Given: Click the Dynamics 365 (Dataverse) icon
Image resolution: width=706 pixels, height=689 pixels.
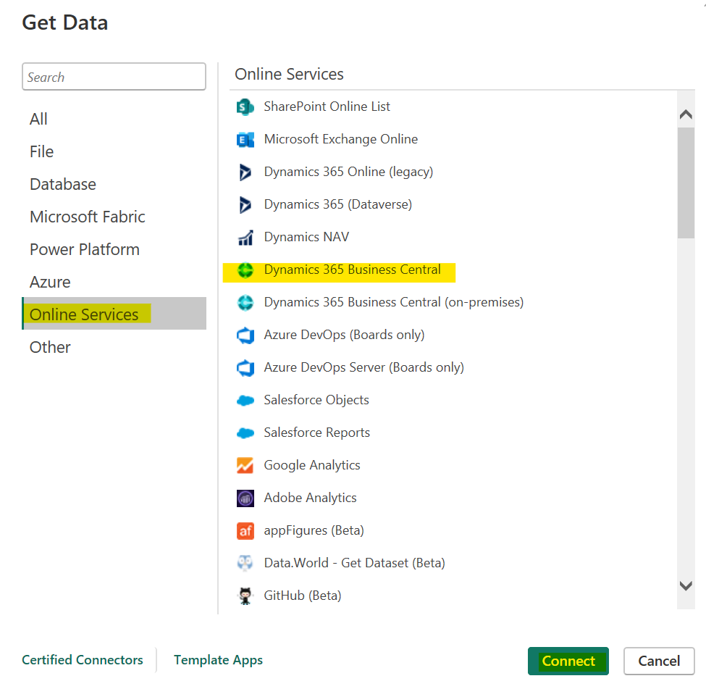Looking at the screenshot, I should tap(245, 204).
